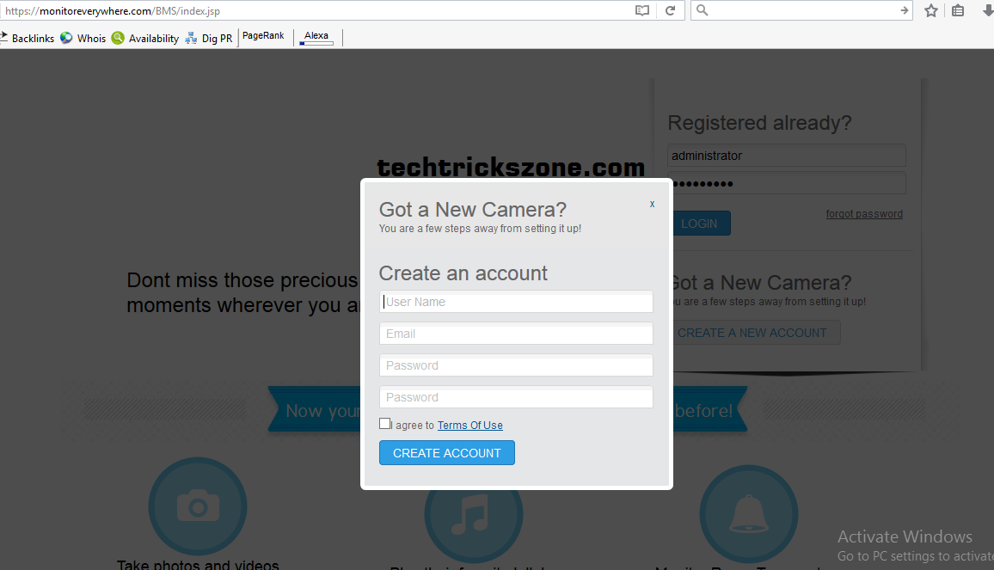Click the Alexa rank indicator

316,37
